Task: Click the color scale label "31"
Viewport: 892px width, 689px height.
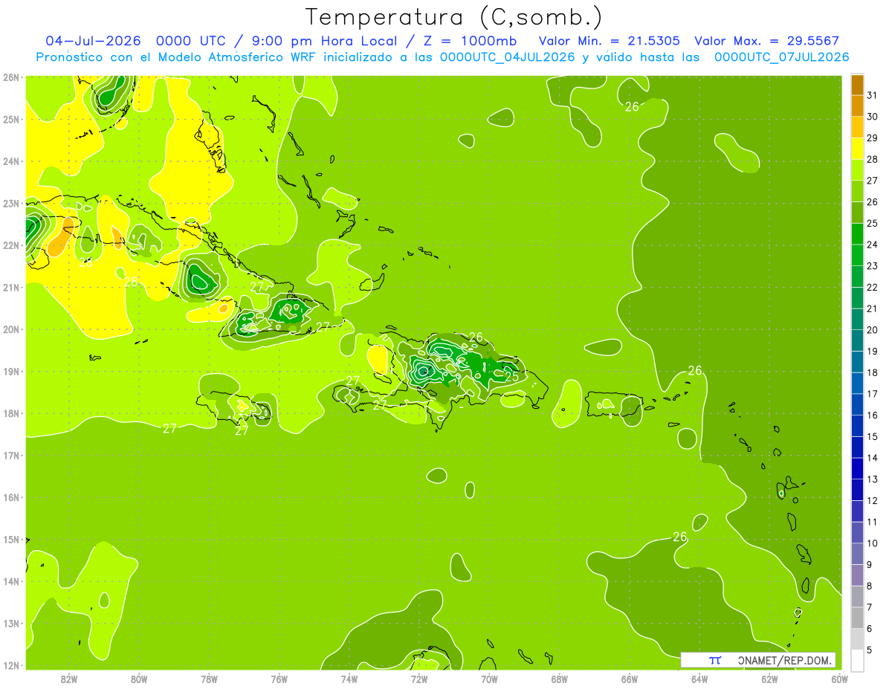Action: point(872,95)
